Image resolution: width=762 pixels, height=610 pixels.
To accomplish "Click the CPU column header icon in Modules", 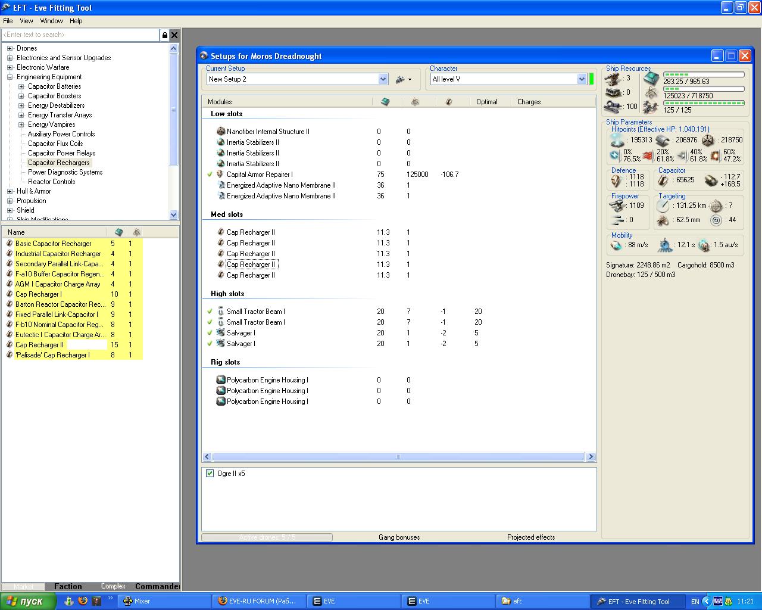I will coord(385,102).
